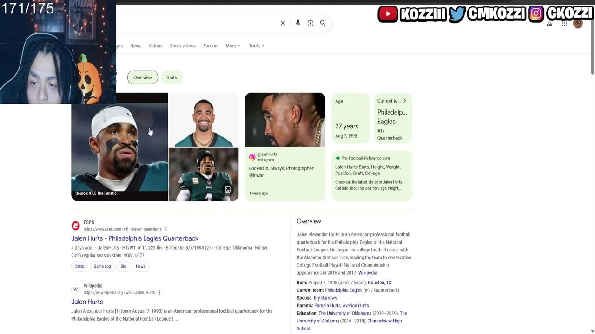The width and height of the screenshot is (595, 334).
Task: Open the Houston, TX birthplace link
Action: click(x=379, y=283)
